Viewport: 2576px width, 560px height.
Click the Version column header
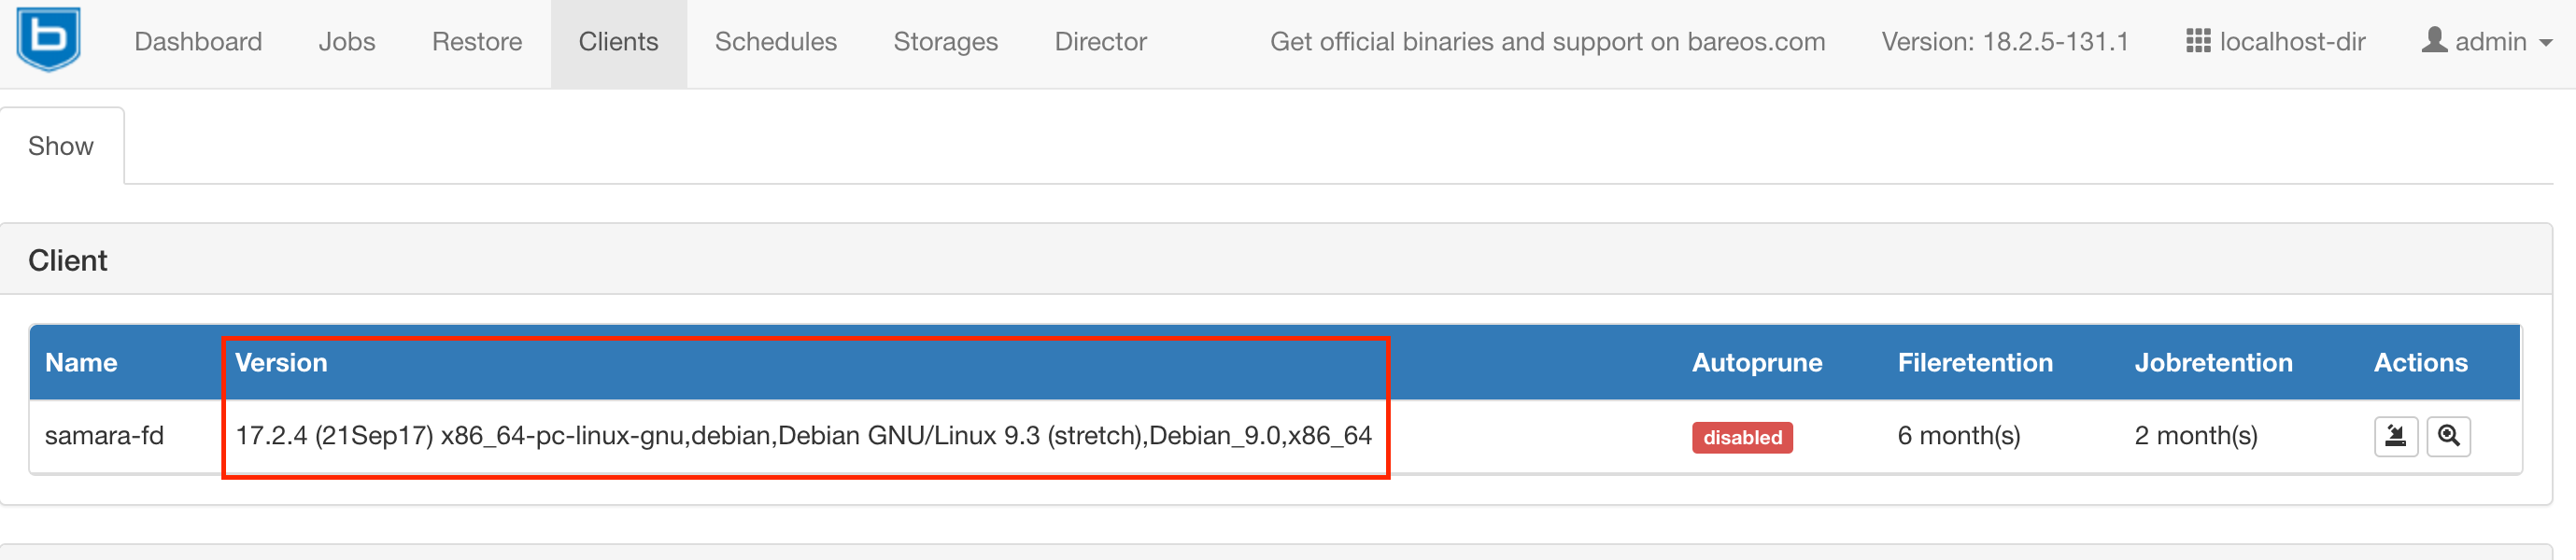281,363
